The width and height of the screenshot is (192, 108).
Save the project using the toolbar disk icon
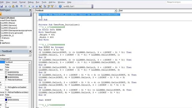click(1, 6)
